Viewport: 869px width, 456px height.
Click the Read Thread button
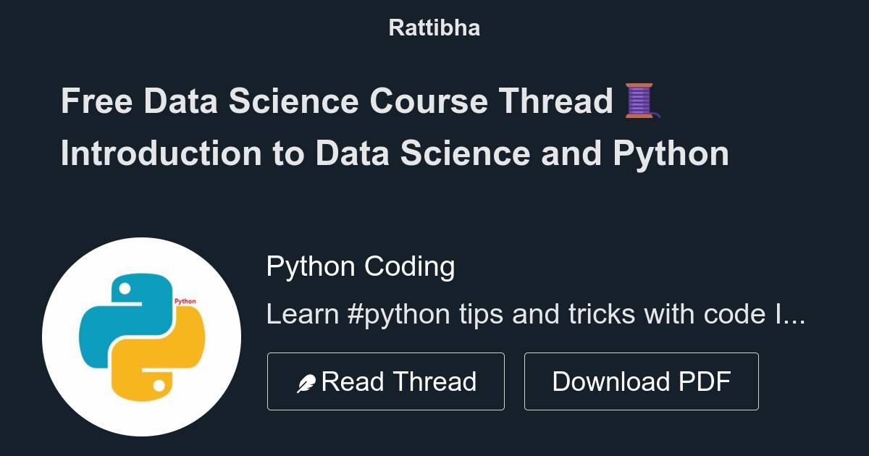[386, 381]
